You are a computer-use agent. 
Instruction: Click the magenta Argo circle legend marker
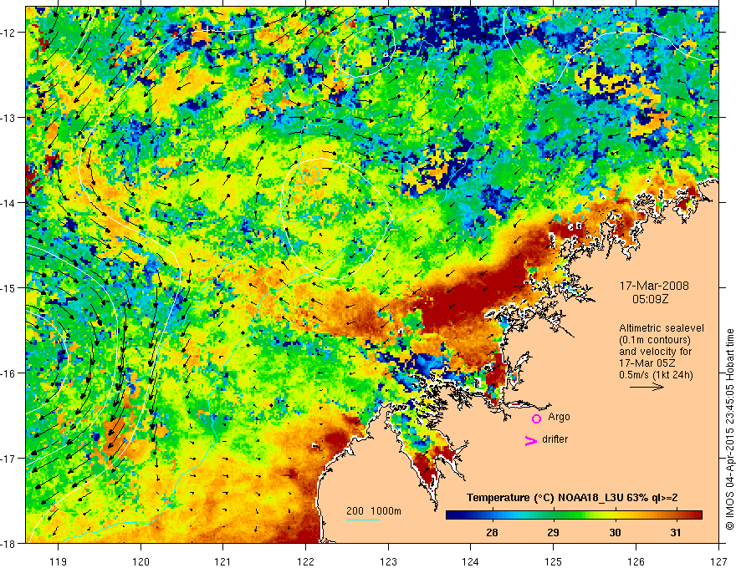point(536,418)
